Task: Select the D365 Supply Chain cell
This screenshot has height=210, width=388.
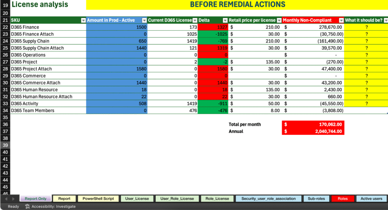Action: coord(48,41)
